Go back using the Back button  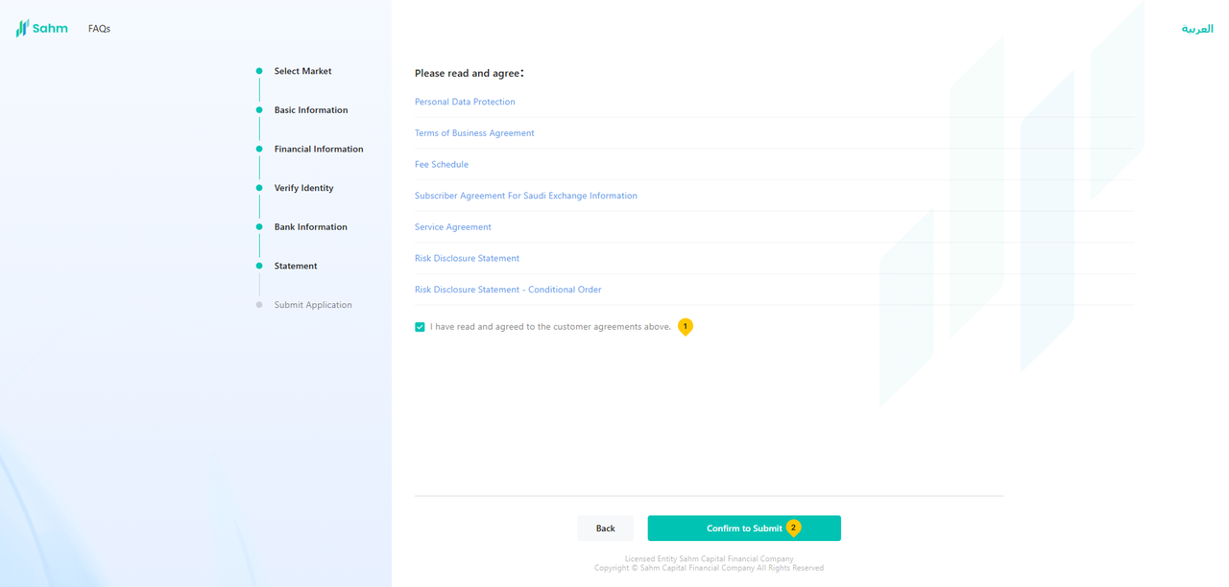pyautogui.click(x=605, y=528)
